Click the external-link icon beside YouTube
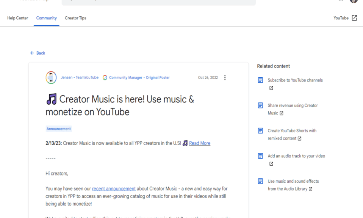The width and height of the screenshot is (363, 218). [354, 18]
